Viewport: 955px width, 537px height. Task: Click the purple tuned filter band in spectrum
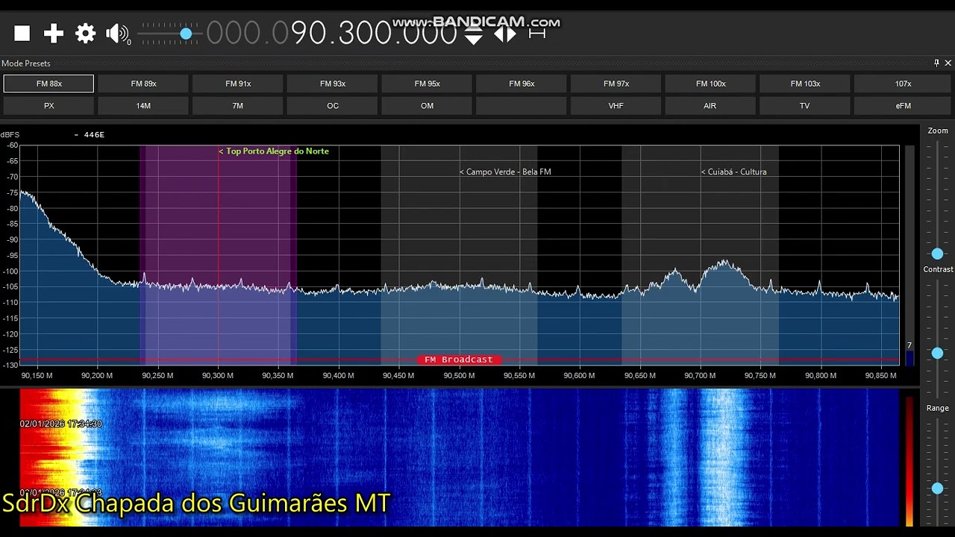tap(218, 254)
